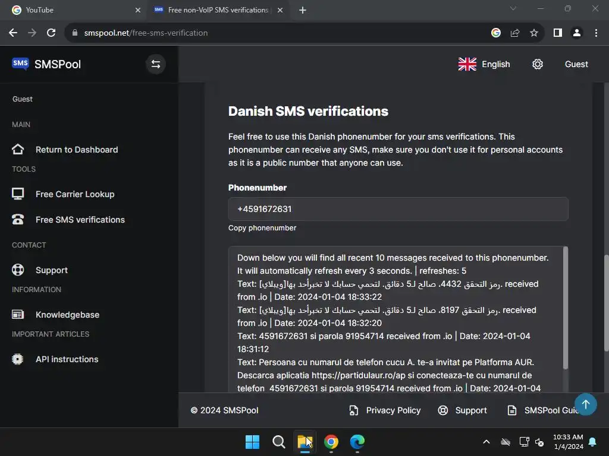
Task: Click the SMSPool logo icon
Action: tap(20, 64)
